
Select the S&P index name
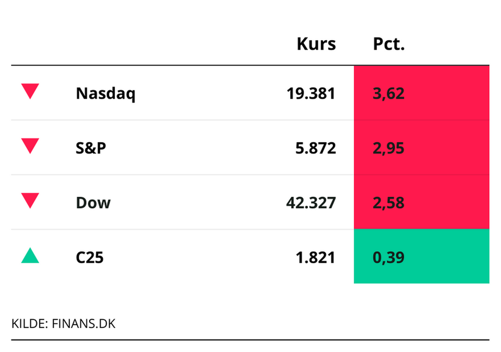click(x=91, y=148)
